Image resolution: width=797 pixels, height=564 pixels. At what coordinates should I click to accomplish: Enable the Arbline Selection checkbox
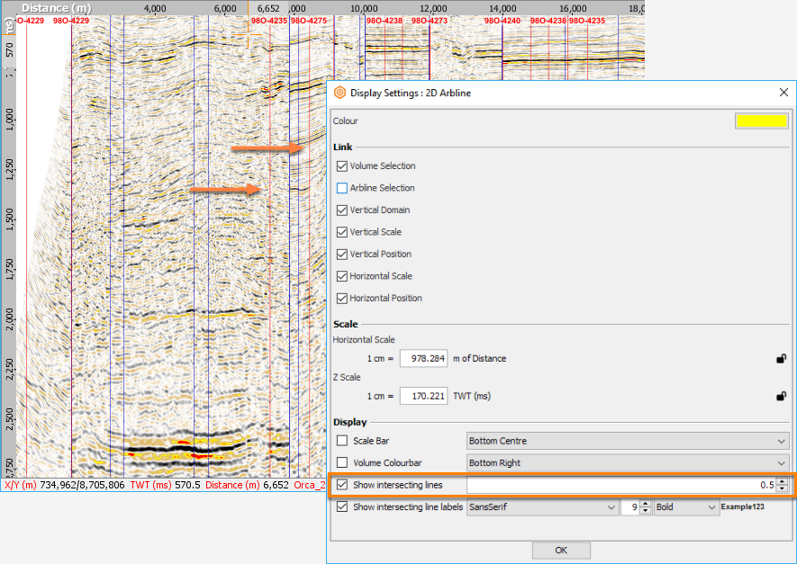click(x=342, y=188)
